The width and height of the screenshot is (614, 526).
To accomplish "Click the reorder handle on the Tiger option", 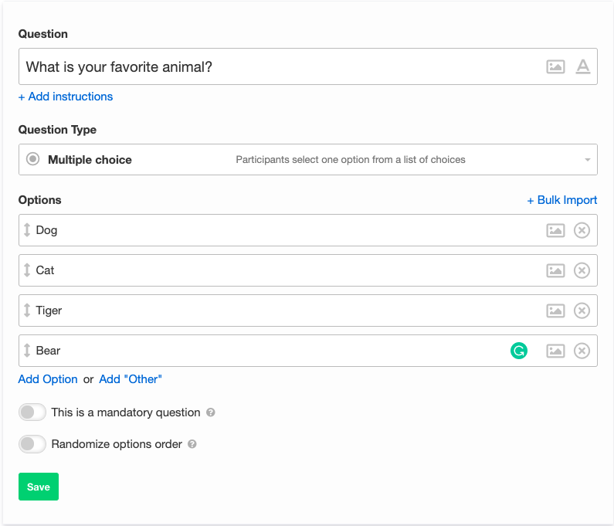I will pos(27,311).
